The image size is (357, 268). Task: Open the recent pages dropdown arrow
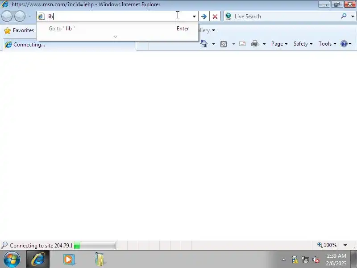30,17
